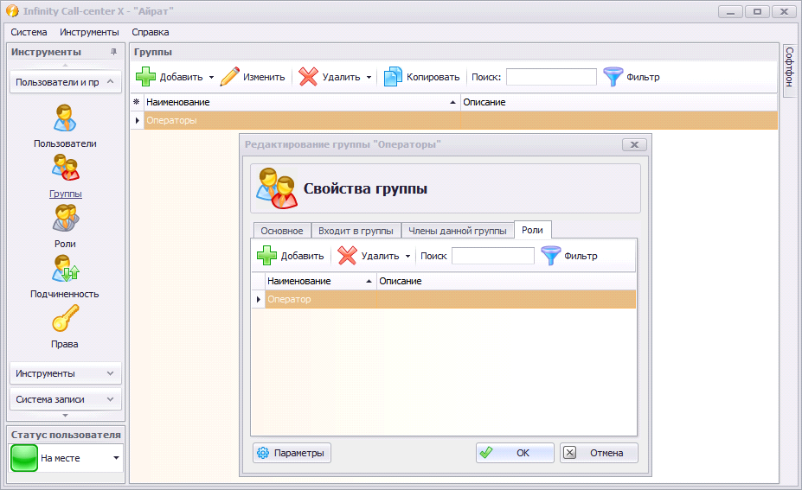
Task: Click the red X Удалить icon in Роли tab
Action: point(347,256)
